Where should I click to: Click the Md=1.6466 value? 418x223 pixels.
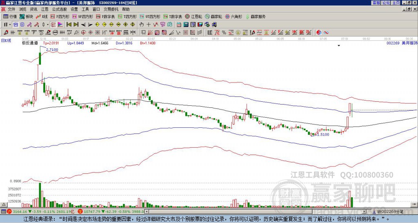click(x=100, y=43)
